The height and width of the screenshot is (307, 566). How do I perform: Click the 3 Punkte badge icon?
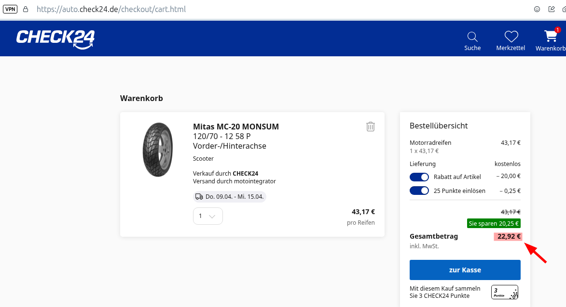coord(504,292)
